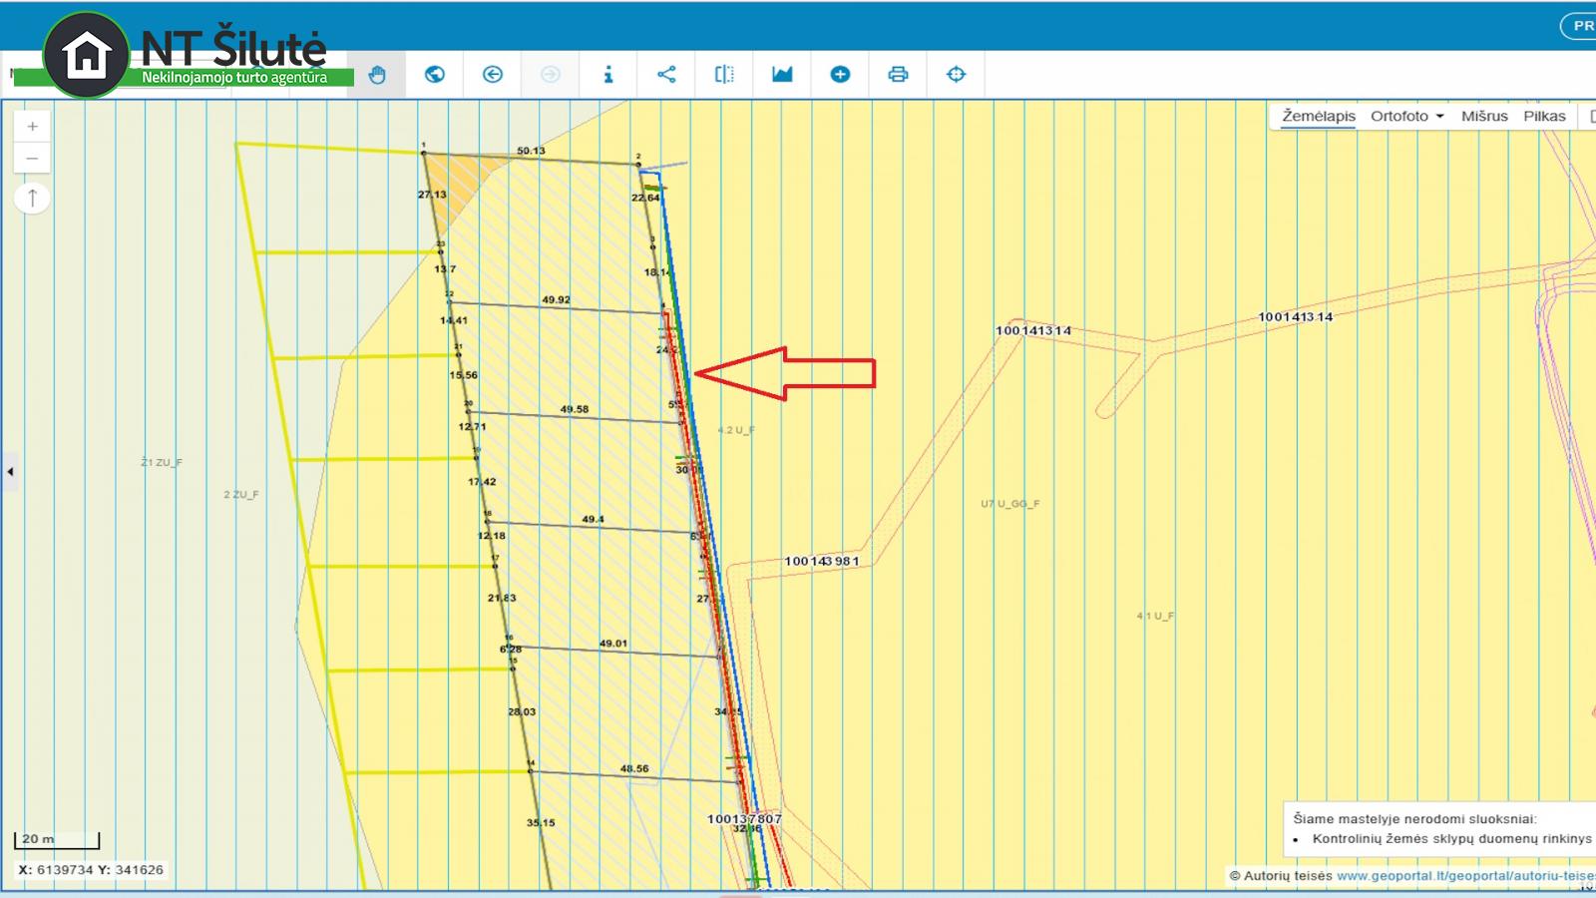Switch to the Pilkas basemap
This screenshot has height=898, width=1596.
1544,116
